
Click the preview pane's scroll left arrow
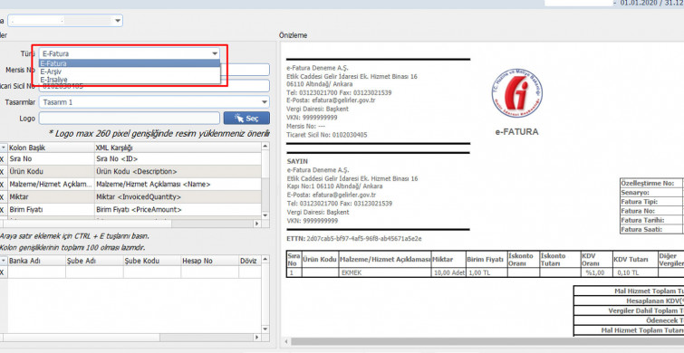coord(285,341)
